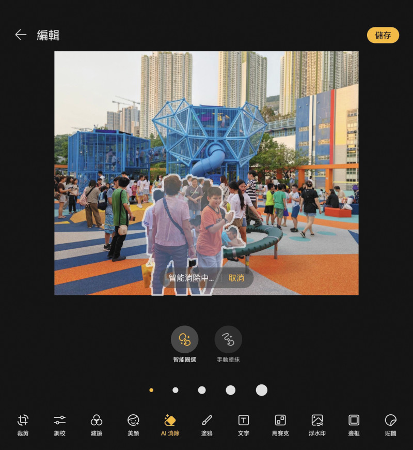This screenshot has height=450, width=413.
Task: Choose the smallest yellow brush size dot
Action: click(x=151, y=390)
